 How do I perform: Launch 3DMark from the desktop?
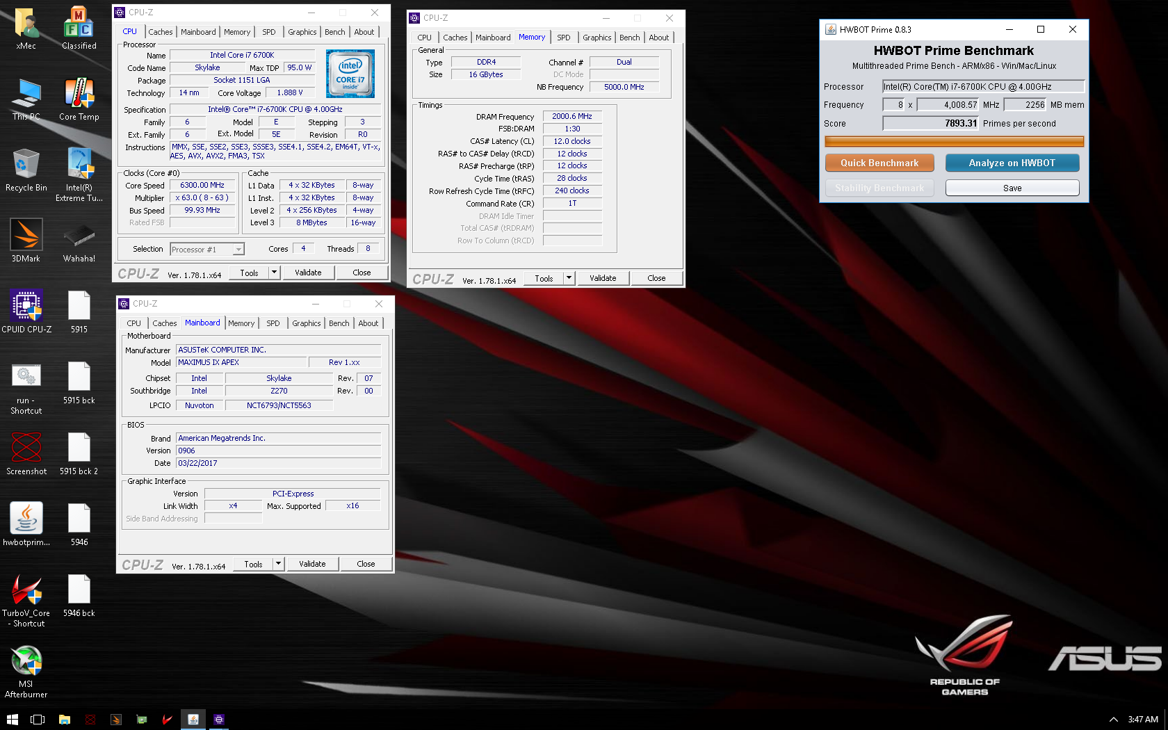coord(26,241)
